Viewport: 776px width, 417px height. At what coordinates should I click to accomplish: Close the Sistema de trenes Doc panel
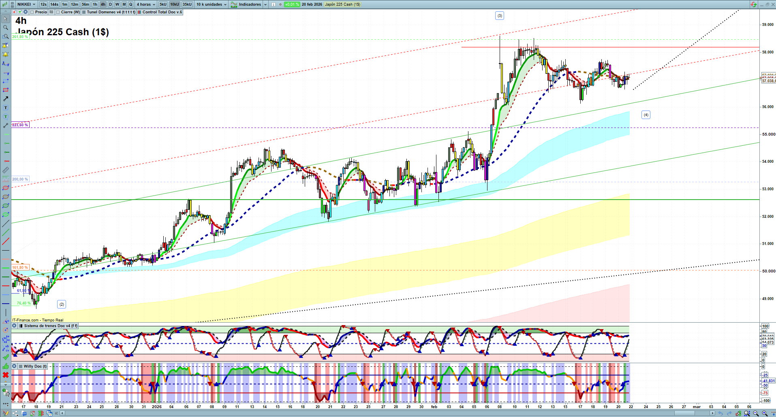pos(14,326)
